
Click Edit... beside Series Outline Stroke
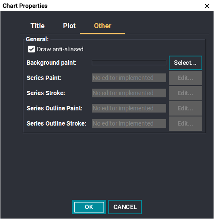click(185, 124)
